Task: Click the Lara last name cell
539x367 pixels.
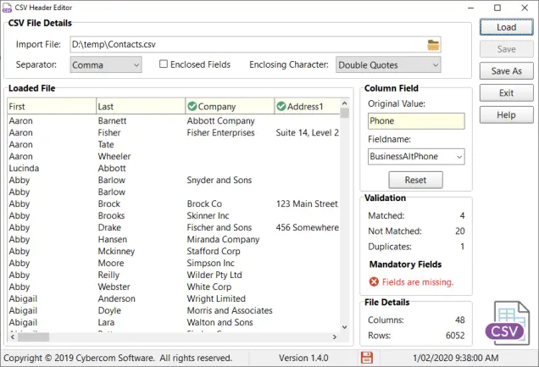Action: point(106,322)
